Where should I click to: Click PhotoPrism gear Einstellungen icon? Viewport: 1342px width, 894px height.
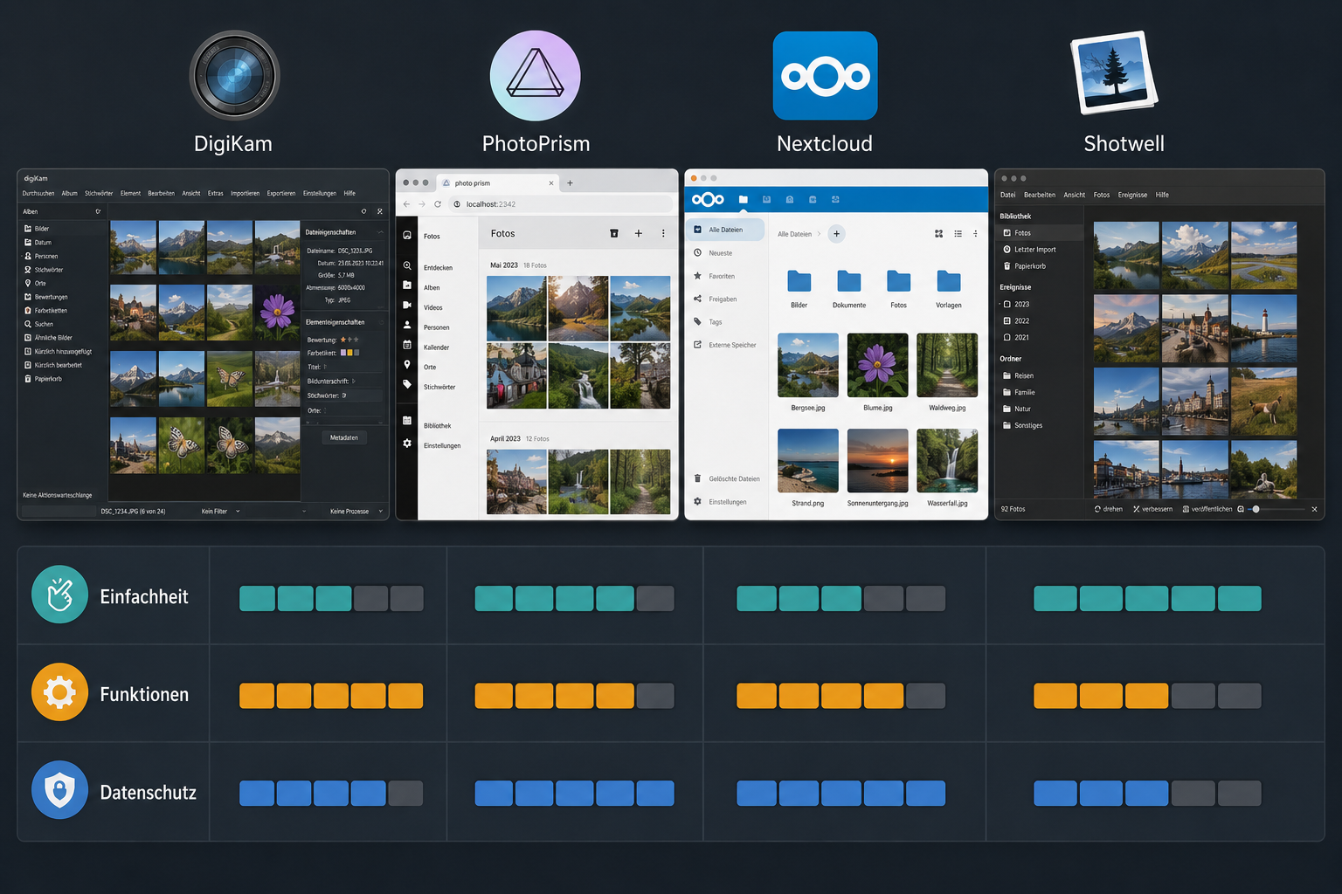pyautogui.click(x=407, y=444)
